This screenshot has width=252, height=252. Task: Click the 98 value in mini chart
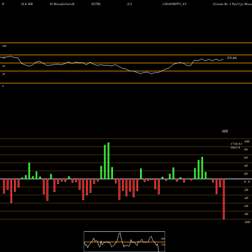162,239
